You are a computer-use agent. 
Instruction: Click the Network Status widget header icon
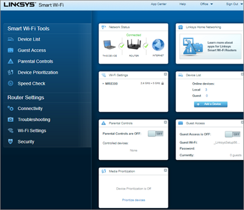(x=103, y=27)
